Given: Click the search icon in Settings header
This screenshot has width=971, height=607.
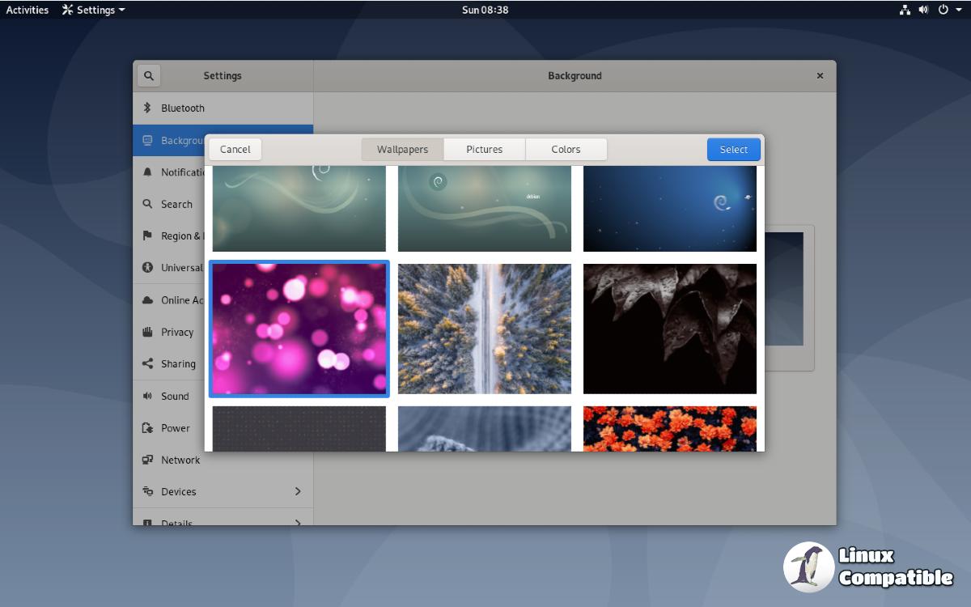Looking at the screenshot, I should [149, 75].
